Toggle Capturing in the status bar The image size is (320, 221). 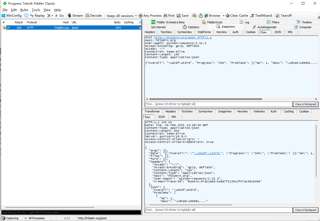click(10, 218)
